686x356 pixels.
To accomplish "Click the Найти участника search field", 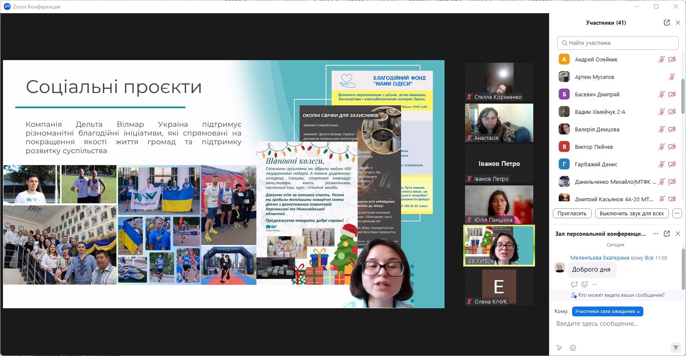I will point(618,43).
